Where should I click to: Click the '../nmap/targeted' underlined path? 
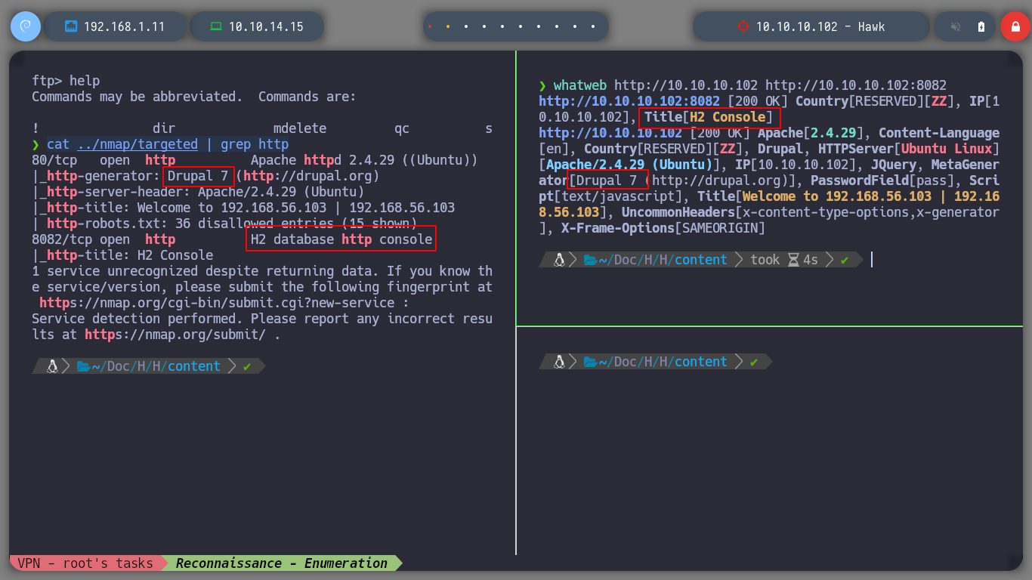tap(137, 144)
